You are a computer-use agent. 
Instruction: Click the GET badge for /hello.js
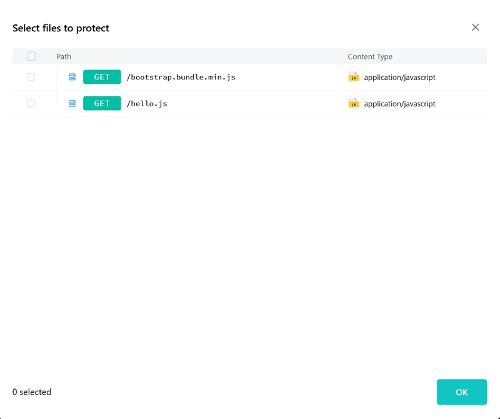click(x=102, y=103)
